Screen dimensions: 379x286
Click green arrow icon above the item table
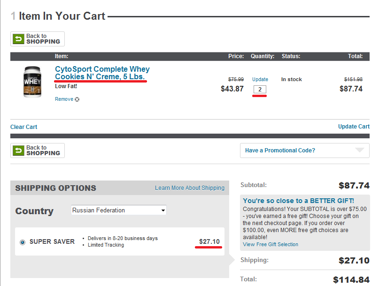[18, 39]
